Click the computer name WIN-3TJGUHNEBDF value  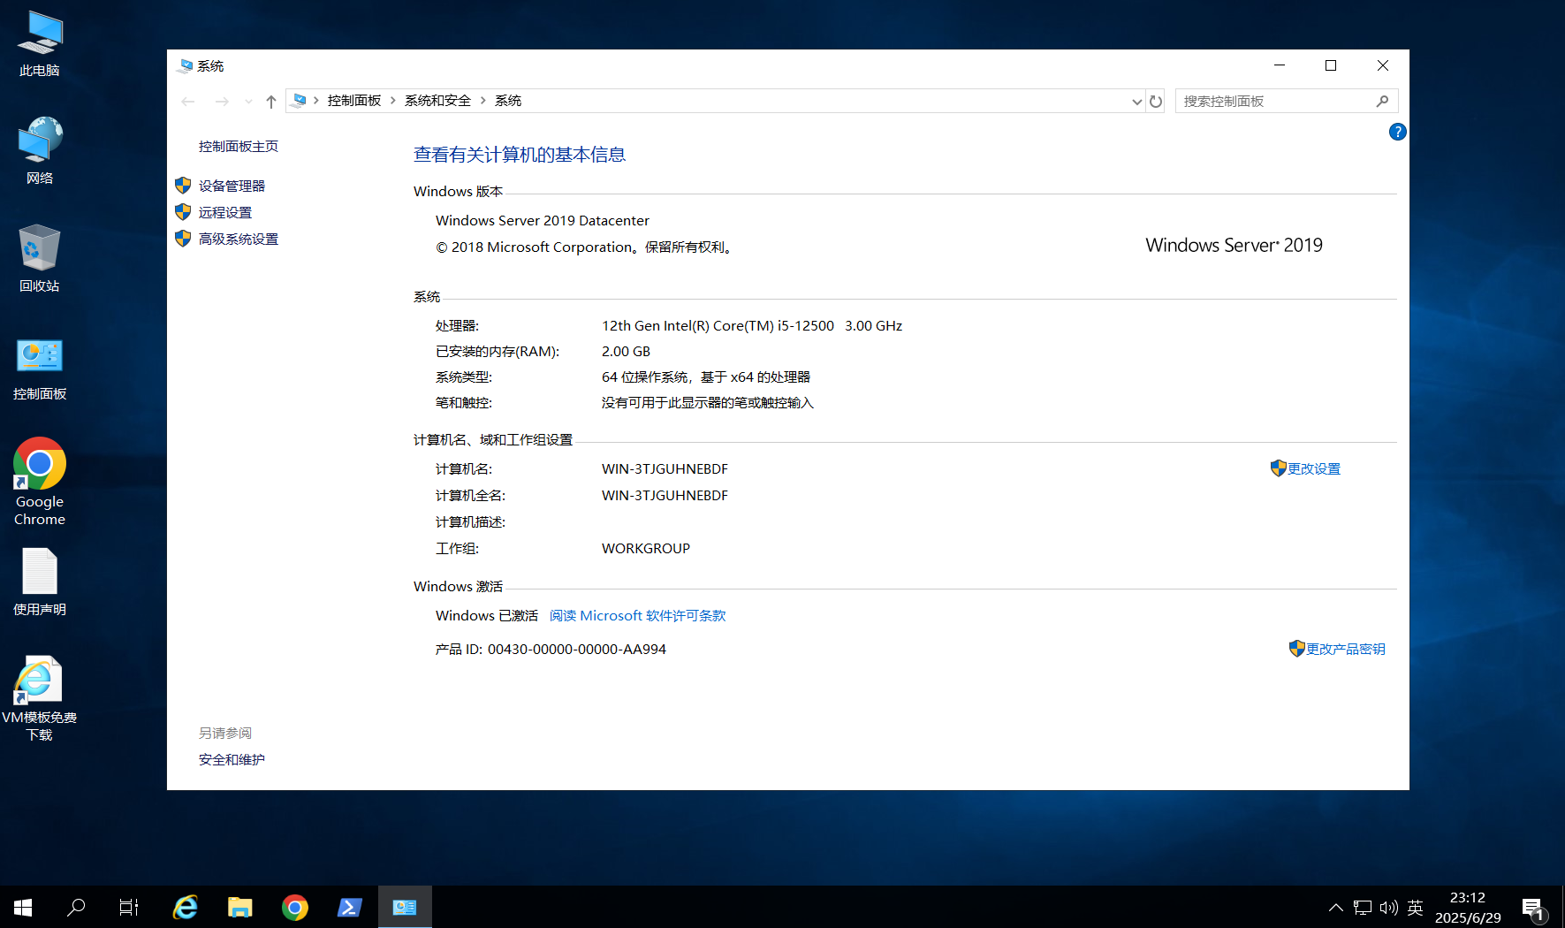coord(665,469)
